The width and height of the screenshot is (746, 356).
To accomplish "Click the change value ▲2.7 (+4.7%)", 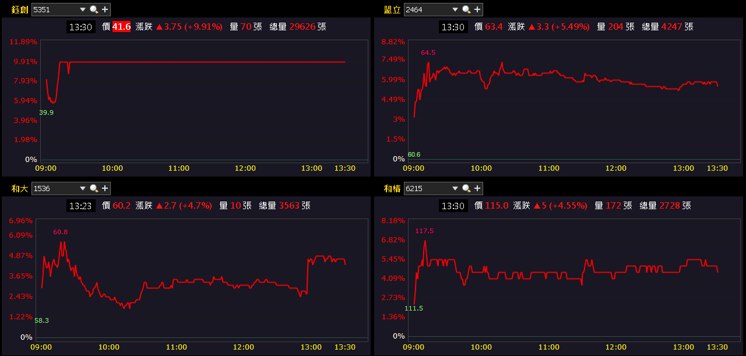I will (184, 206).
